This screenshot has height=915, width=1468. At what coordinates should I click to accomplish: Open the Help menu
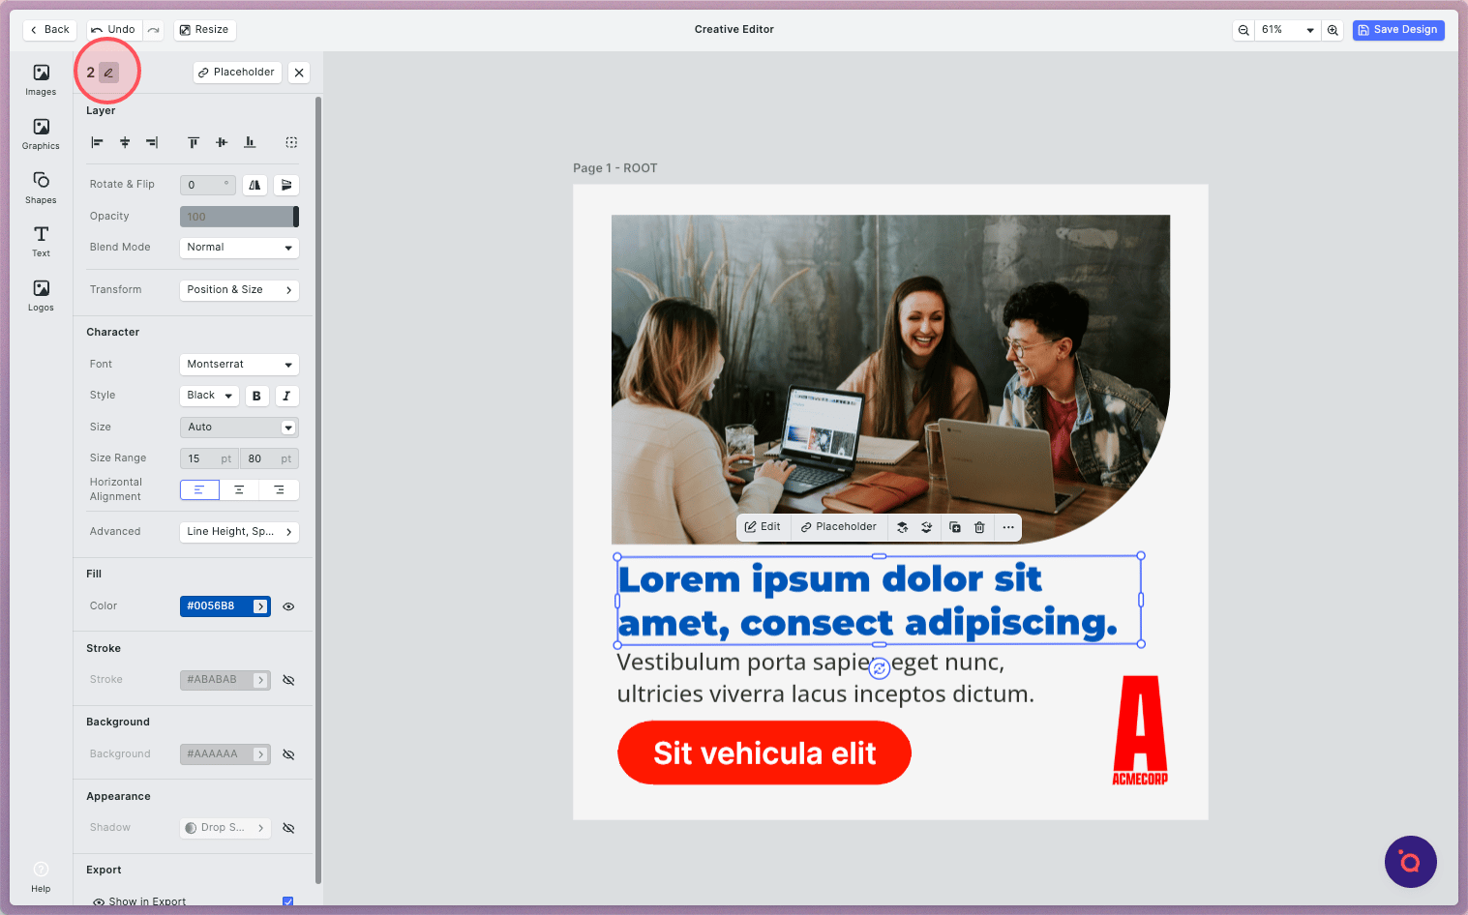click(x=41, y=876)
